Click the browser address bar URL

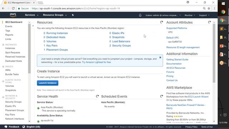76,9
